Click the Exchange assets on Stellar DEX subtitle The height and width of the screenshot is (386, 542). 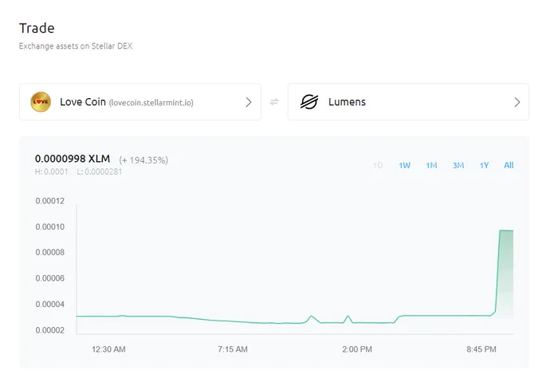click(76, 46)
